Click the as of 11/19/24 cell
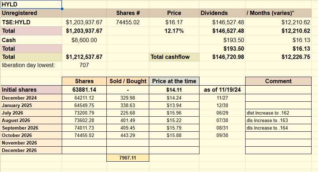 click(222, 90)
